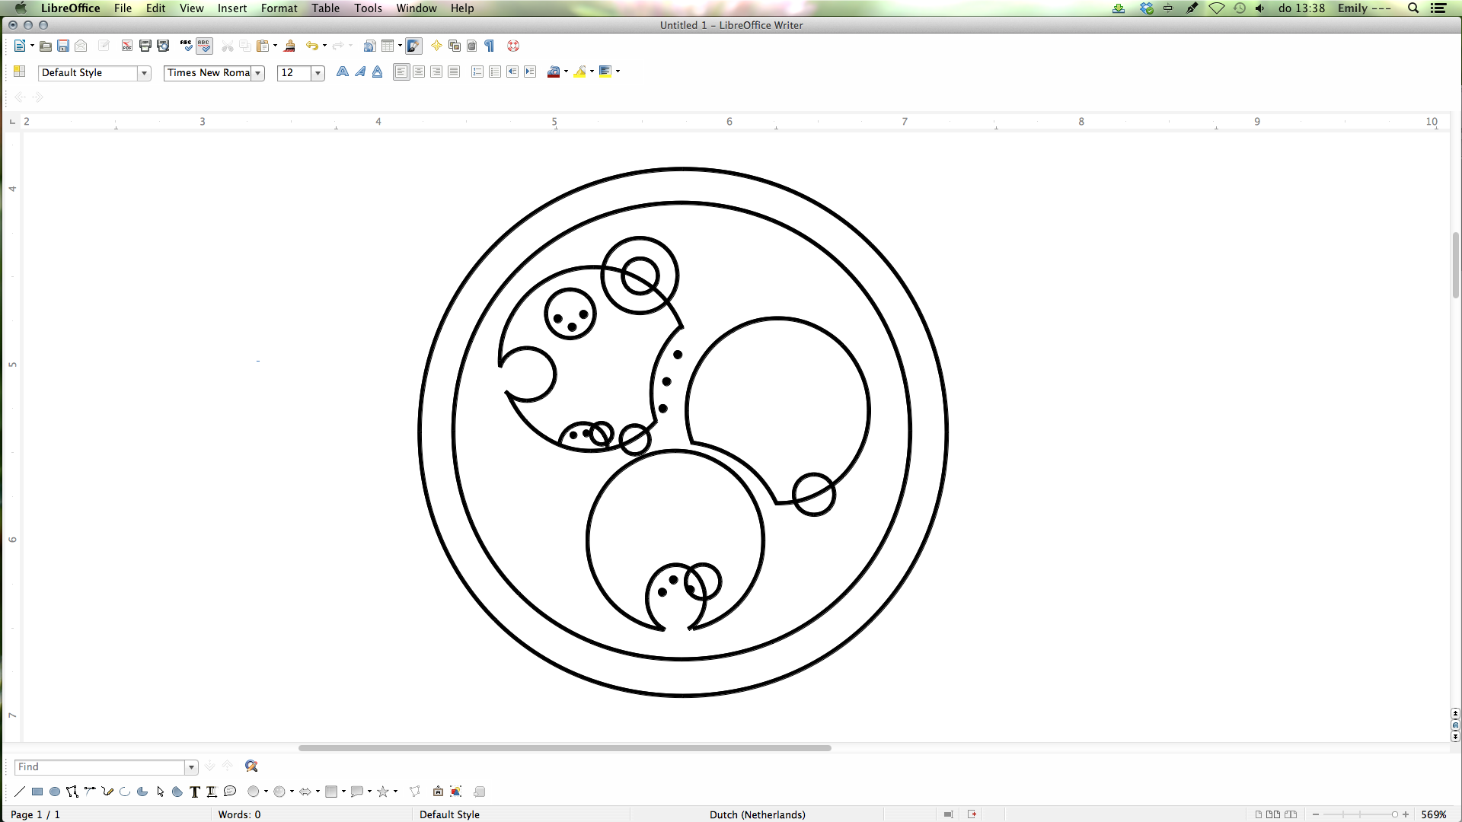Open Page Preview from the toolbar
The height and width of the screenshot is (822, 1462).
point(163,46)
